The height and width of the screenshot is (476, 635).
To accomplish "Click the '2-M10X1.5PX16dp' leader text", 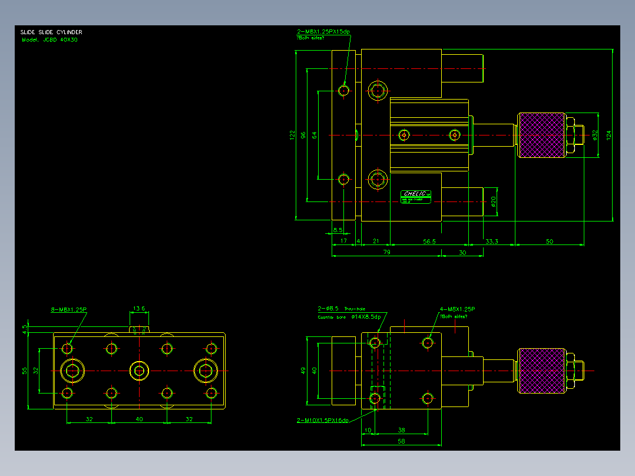I will click(x=323, y=421).
